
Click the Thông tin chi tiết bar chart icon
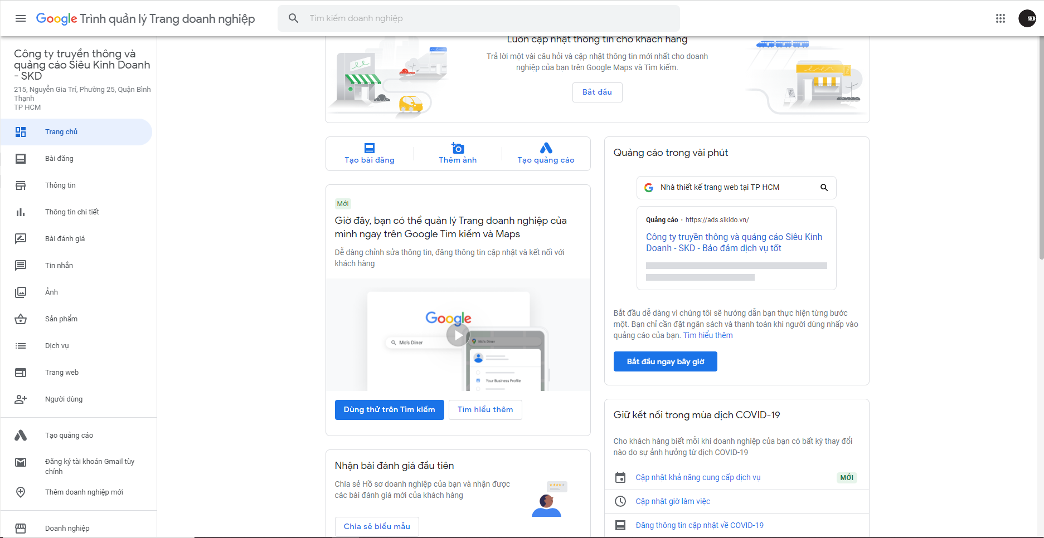click(21, 212)
